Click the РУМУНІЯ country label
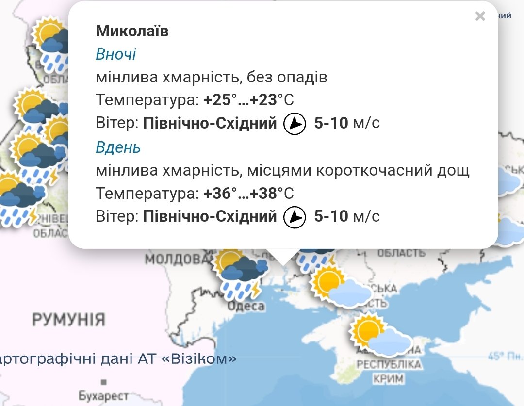Viewport: 524px width, 406px height. [68, 320]
